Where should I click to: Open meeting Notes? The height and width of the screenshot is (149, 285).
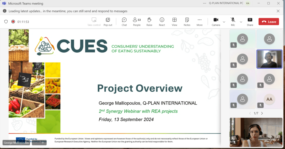pos(187,22)
